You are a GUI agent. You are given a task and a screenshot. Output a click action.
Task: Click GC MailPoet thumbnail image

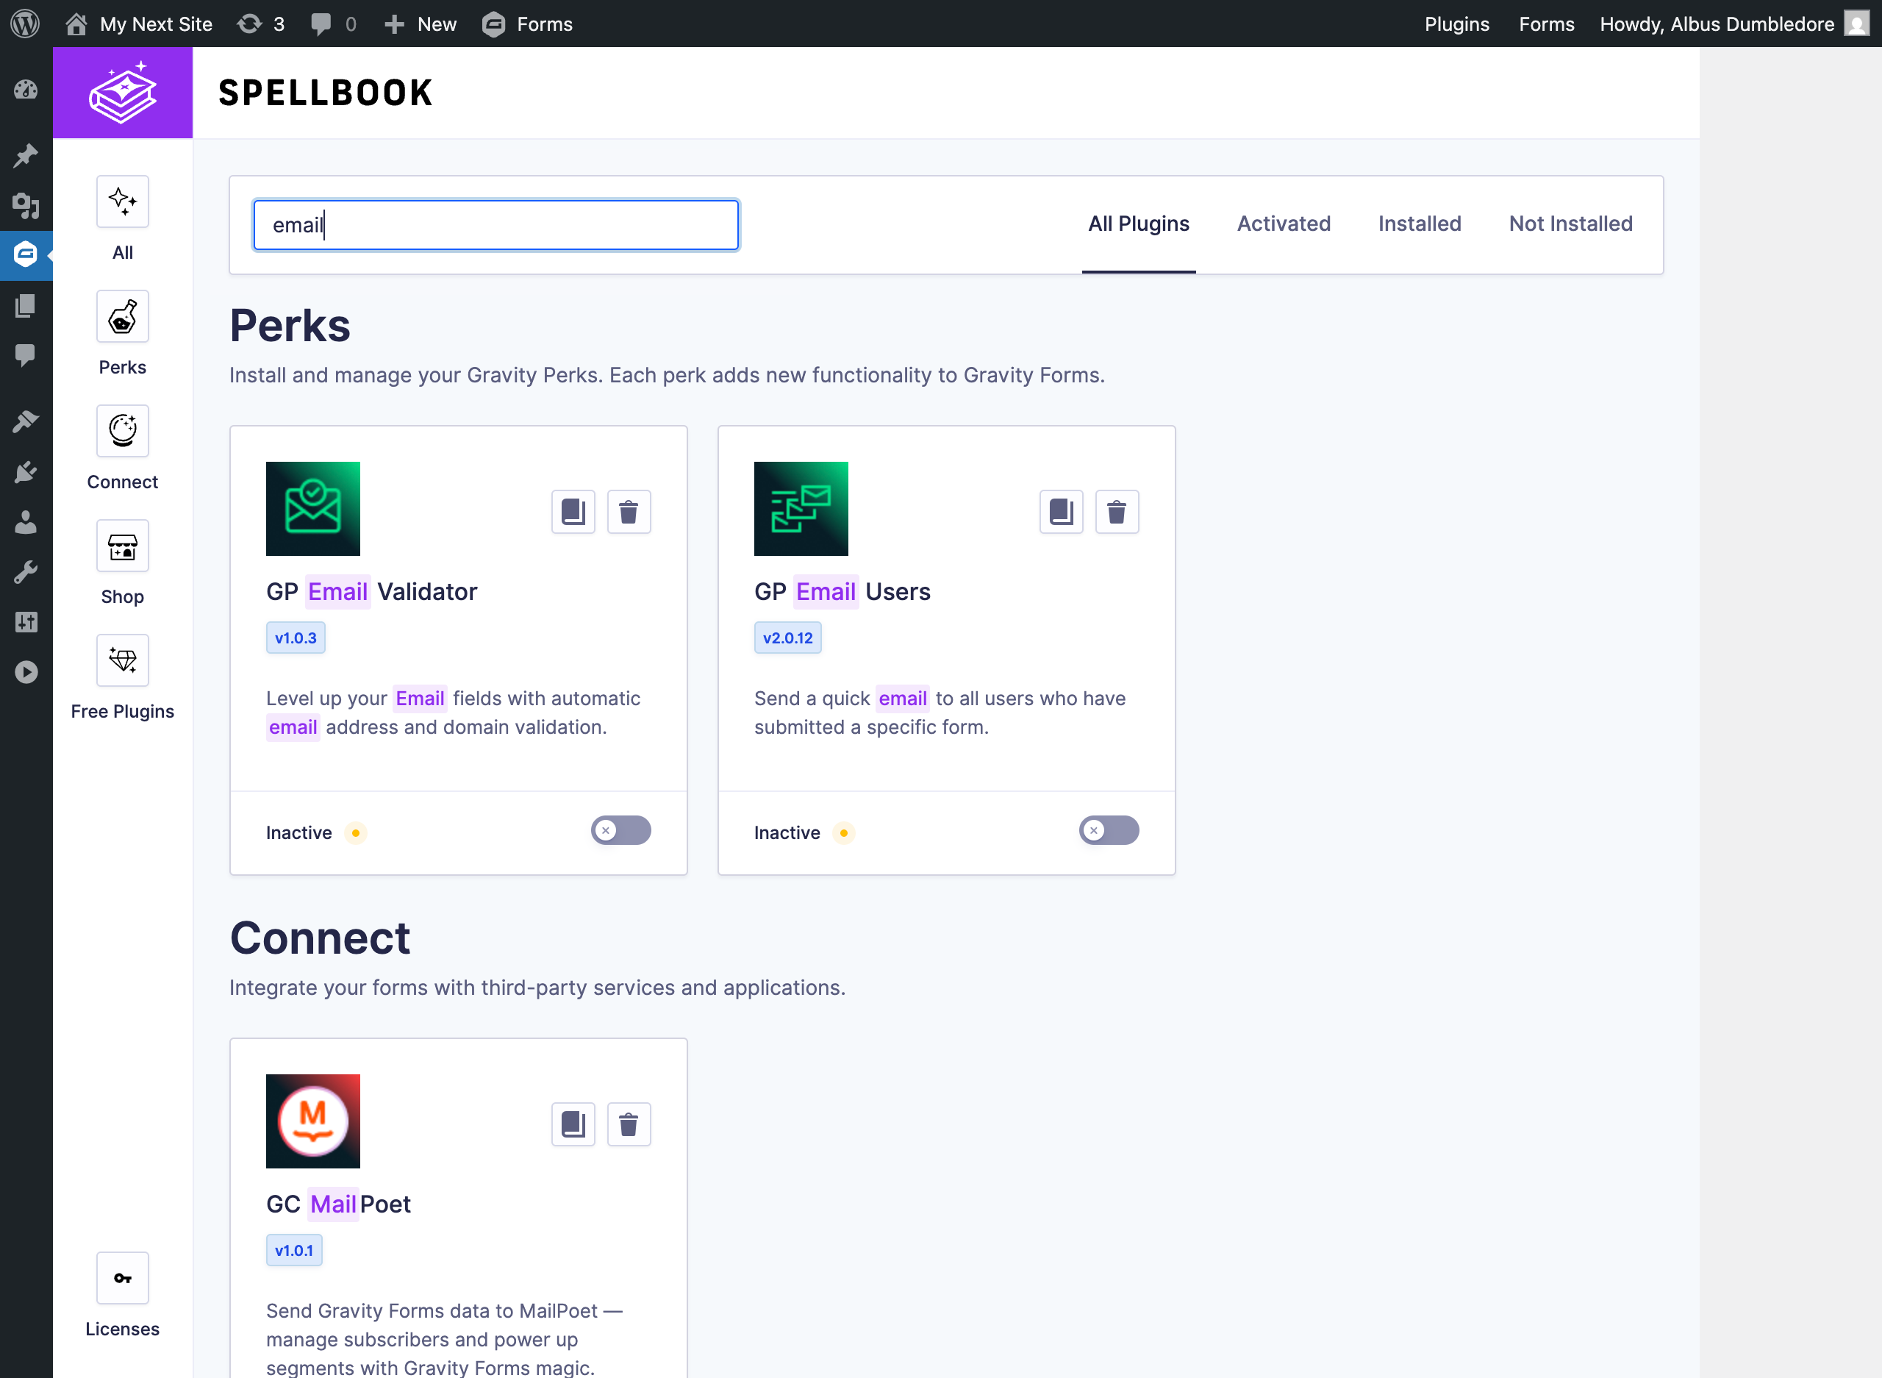click(x=312, y=1121)
